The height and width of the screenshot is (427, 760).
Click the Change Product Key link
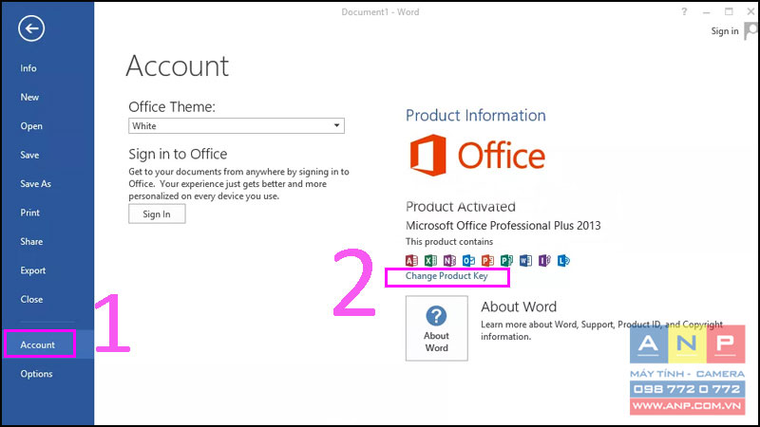coord(446,276)
